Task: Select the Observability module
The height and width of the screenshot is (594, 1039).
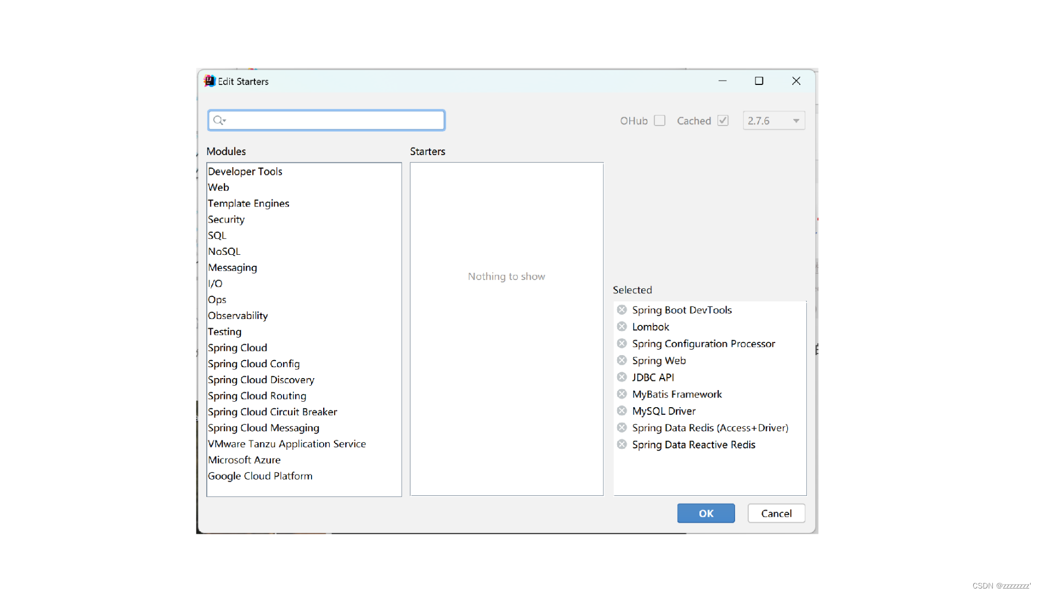Action: coord(304,316)
